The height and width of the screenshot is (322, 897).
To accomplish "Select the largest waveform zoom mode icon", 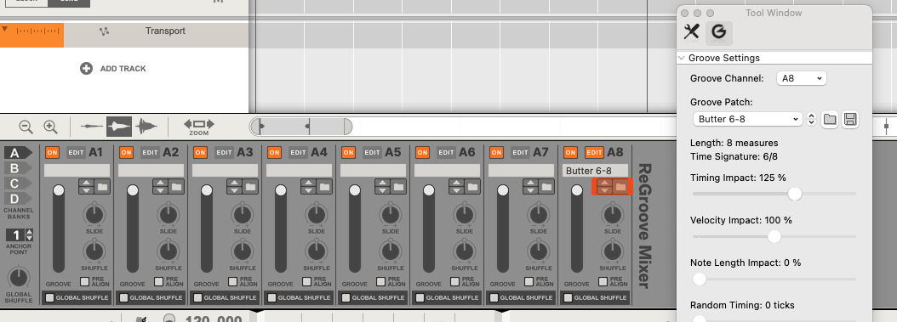I will [146, 127].
